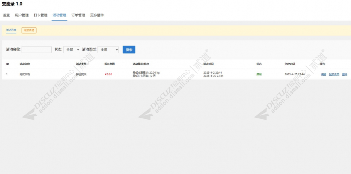Click the blue 搜索 button

point(129,49)
